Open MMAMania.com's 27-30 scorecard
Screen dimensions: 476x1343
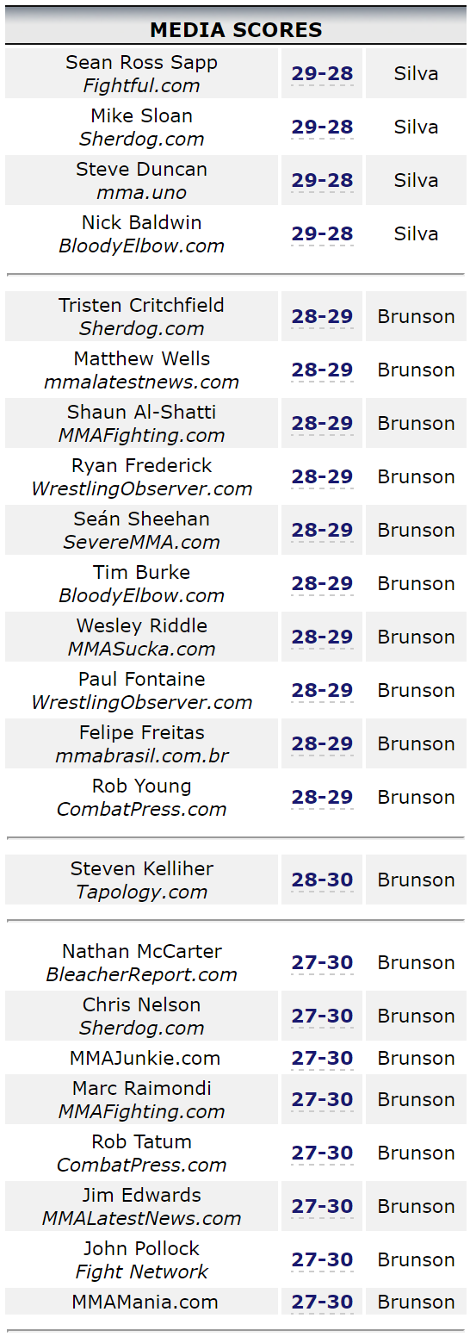(x=322, y=1303)
